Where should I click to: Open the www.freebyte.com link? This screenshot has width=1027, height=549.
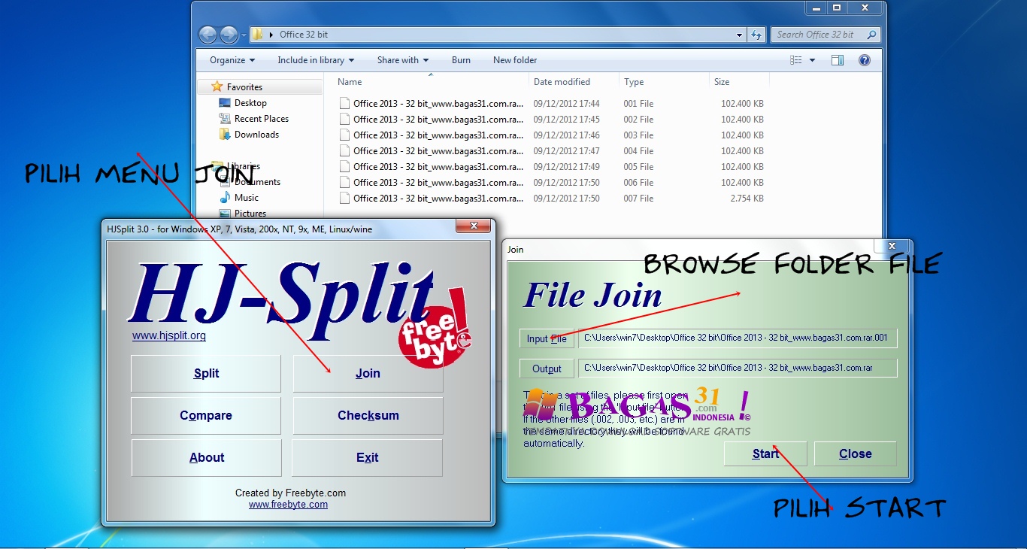pyautogui.click(x=288, y=505)
